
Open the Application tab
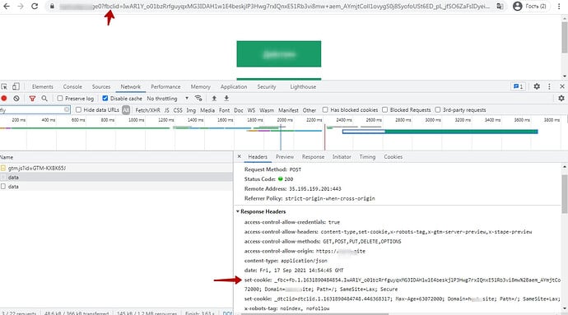coord(234,87)
